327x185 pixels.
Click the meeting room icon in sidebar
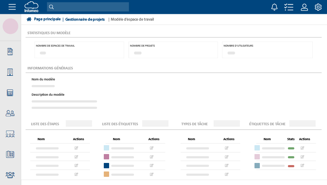pyautogui.click(x=10, y=134)
